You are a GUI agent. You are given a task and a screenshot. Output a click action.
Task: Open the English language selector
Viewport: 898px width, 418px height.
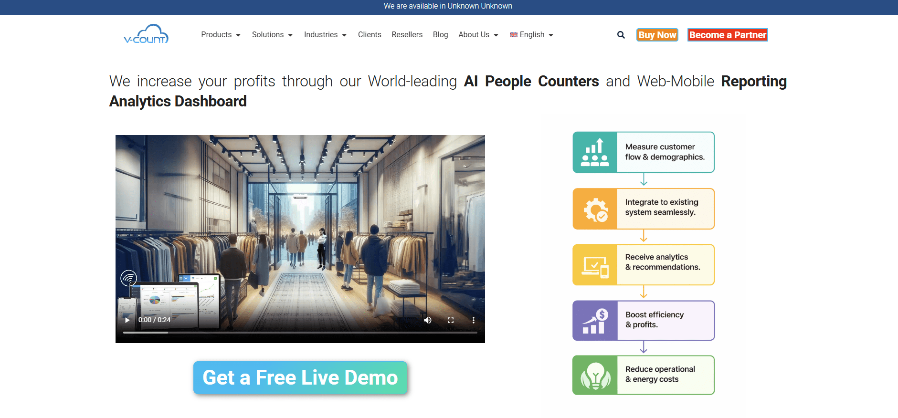pos(531,35)
